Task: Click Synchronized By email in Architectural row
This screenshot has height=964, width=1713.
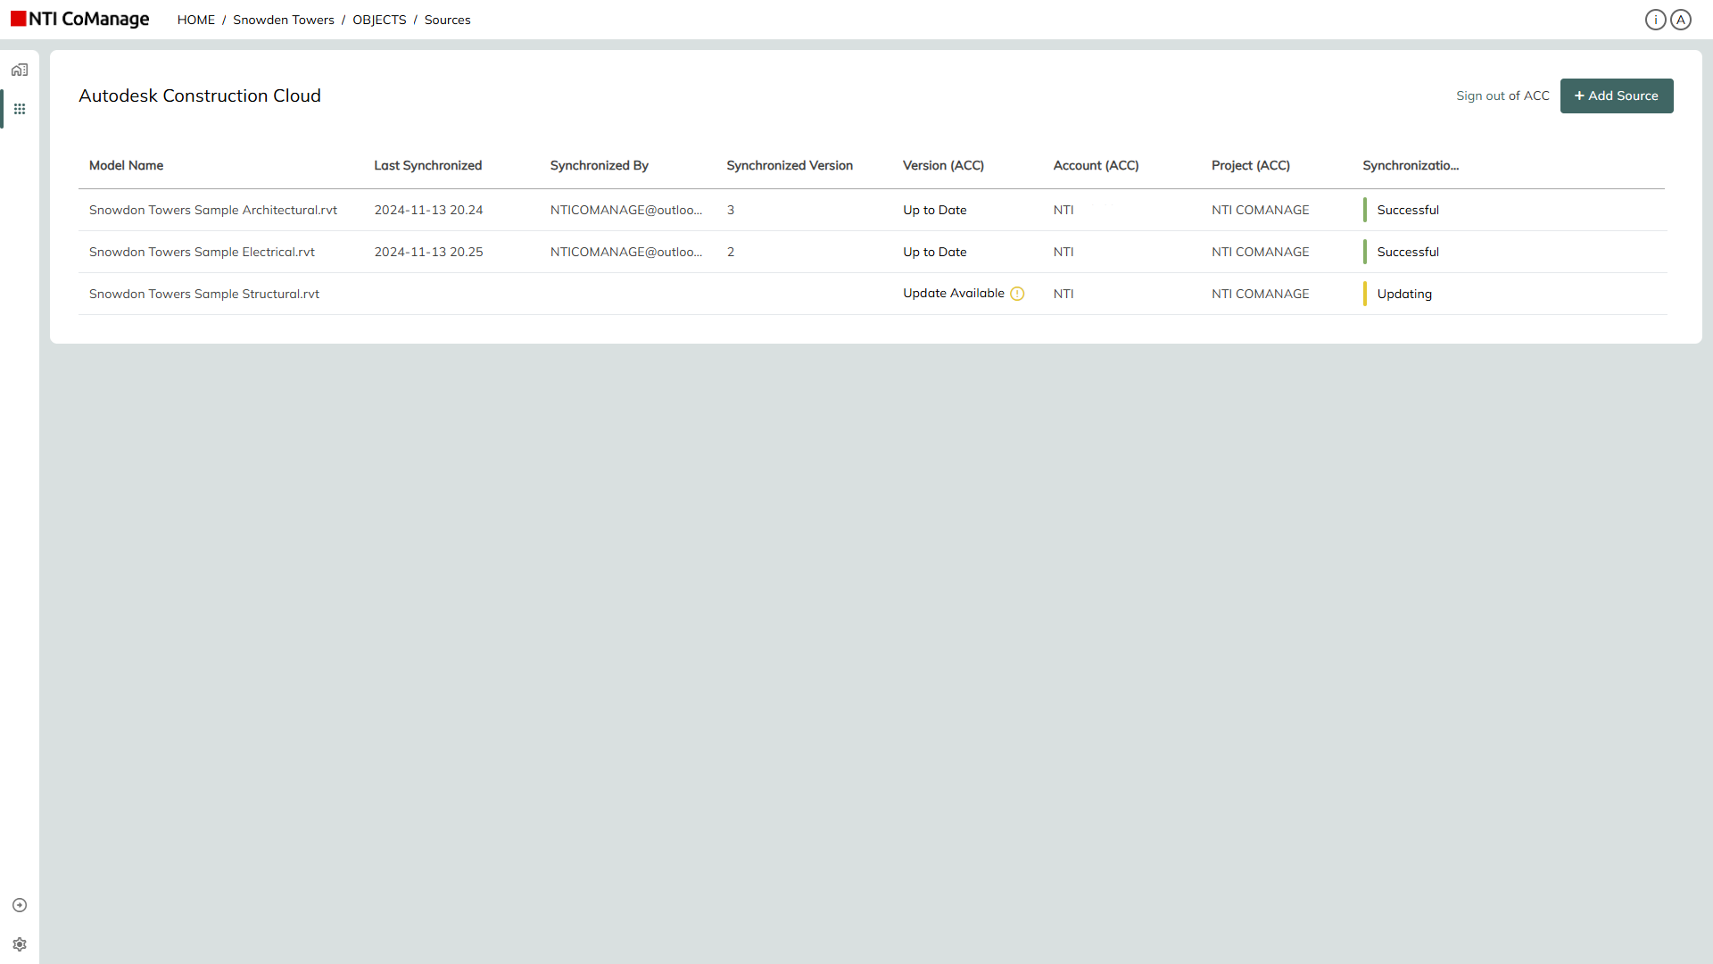Action: click(x=626, y=210)
